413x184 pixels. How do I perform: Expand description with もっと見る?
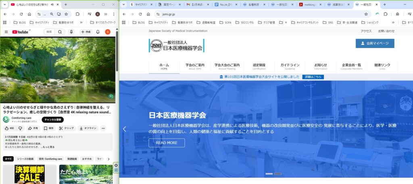pos(49,147)
